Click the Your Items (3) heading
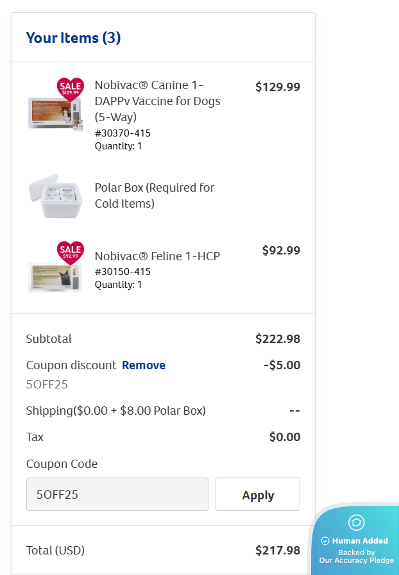Viewport: 399px width, 575px height. pos(73,38)
